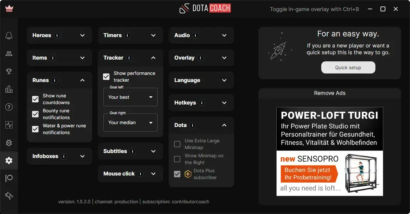The image size is (410, 214).
Task: Toggle Bounty rune notifications checkbox
Action: 35,114
